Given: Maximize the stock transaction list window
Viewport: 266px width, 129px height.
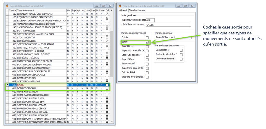Looking at the screenshot, I should (x=103, y=6).
